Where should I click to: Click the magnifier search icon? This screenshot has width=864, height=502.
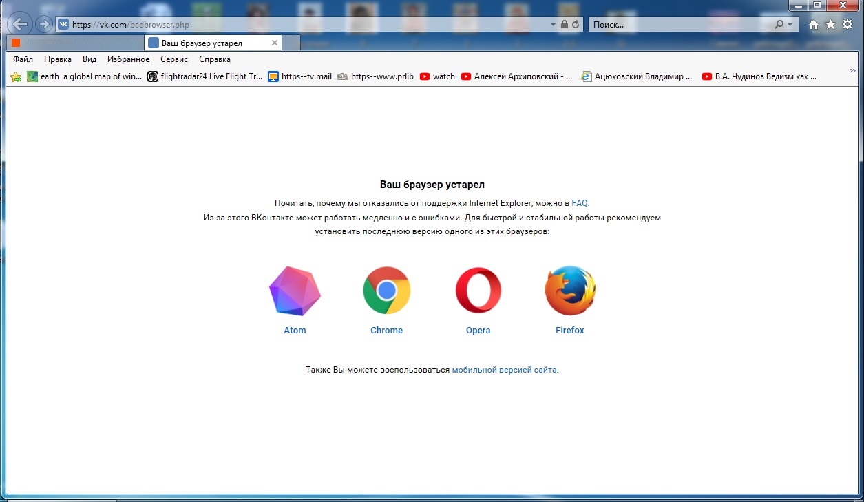click(779, 25)
